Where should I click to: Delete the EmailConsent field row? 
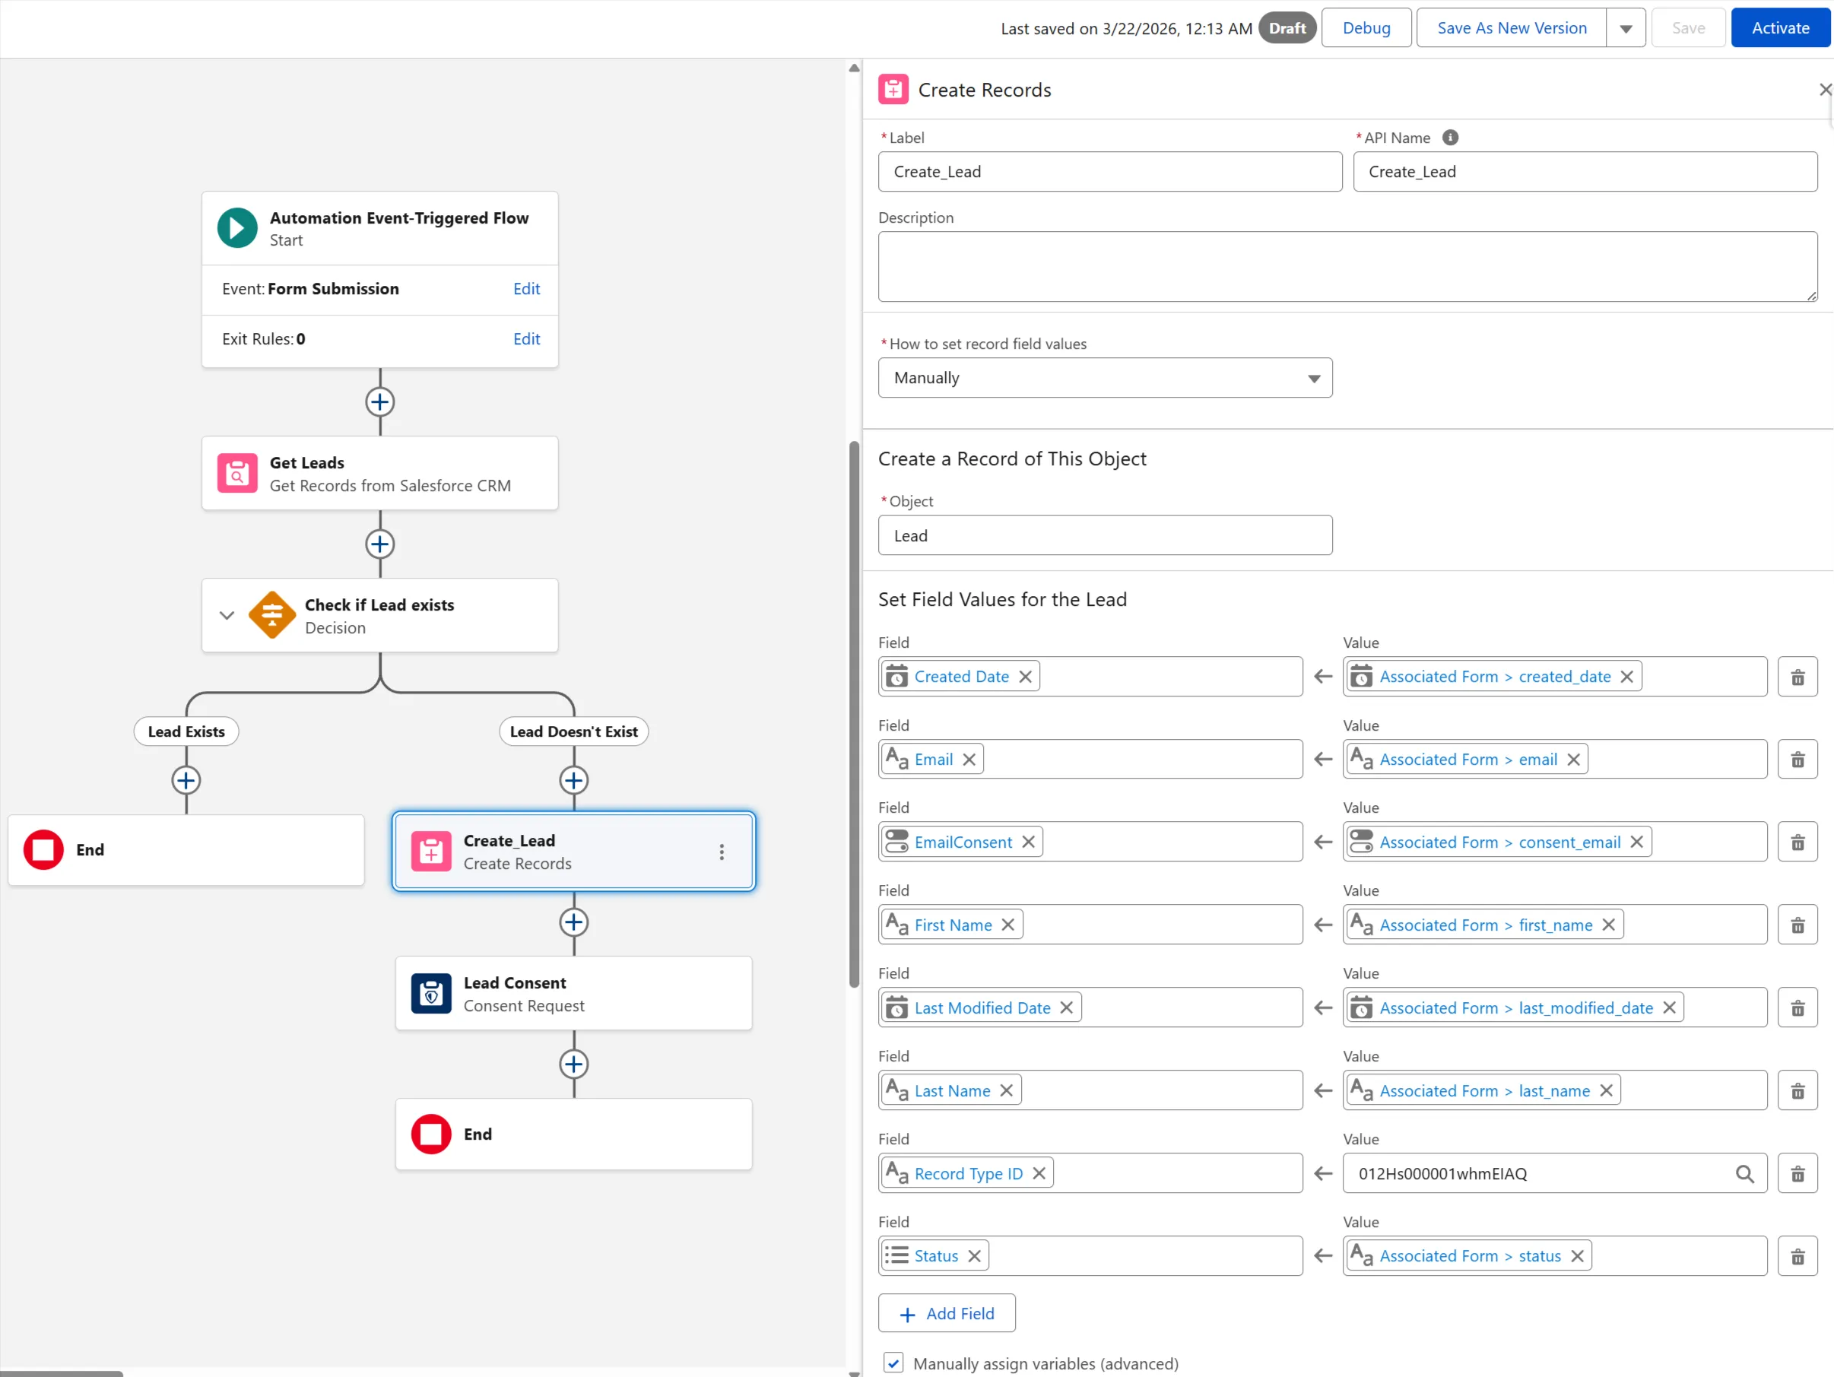[x=1798, y=842]
